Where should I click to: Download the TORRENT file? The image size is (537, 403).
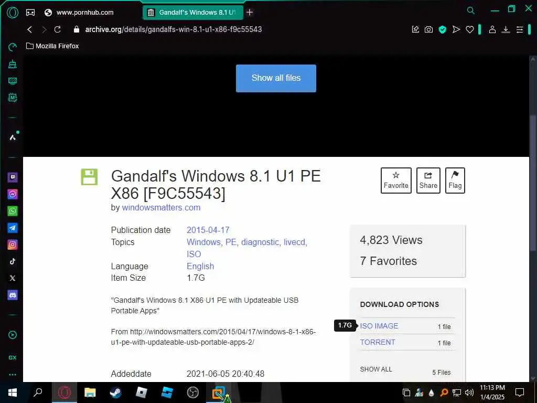click(x=378, y=342)
